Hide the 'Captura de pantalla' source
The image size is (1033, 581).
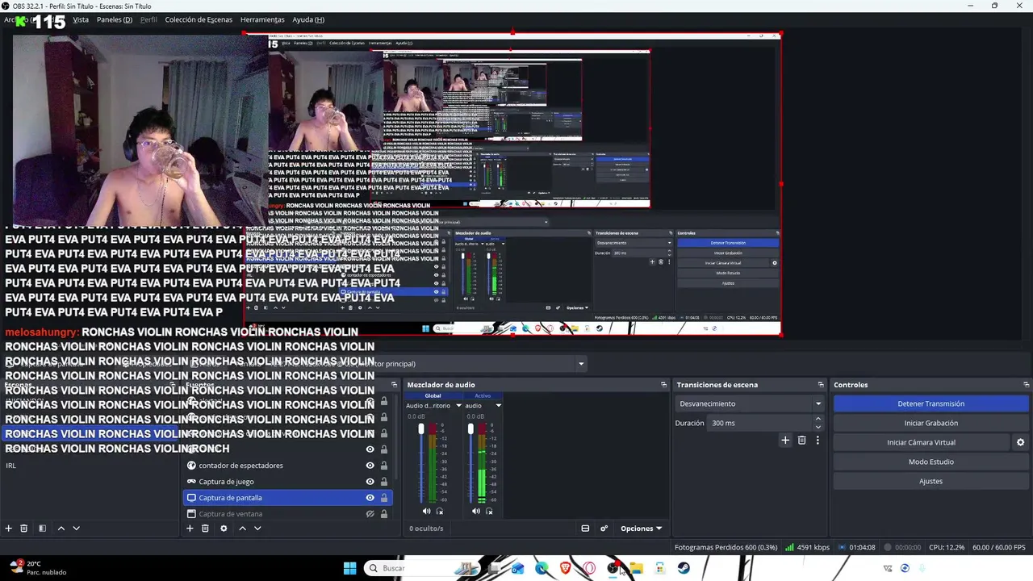[370, 498]
